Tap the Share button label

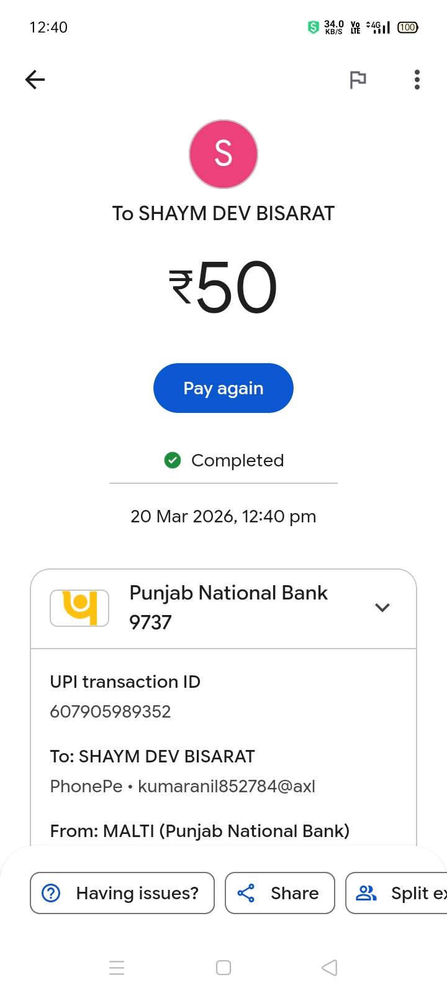click(294, 893)
